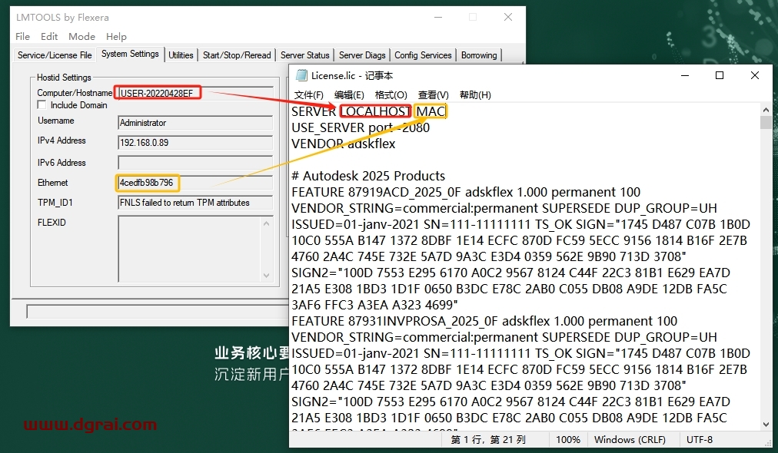Close the License.lic Notepad window
The height and width of the screenshot is (453, 778).
[x=755, y=75]
